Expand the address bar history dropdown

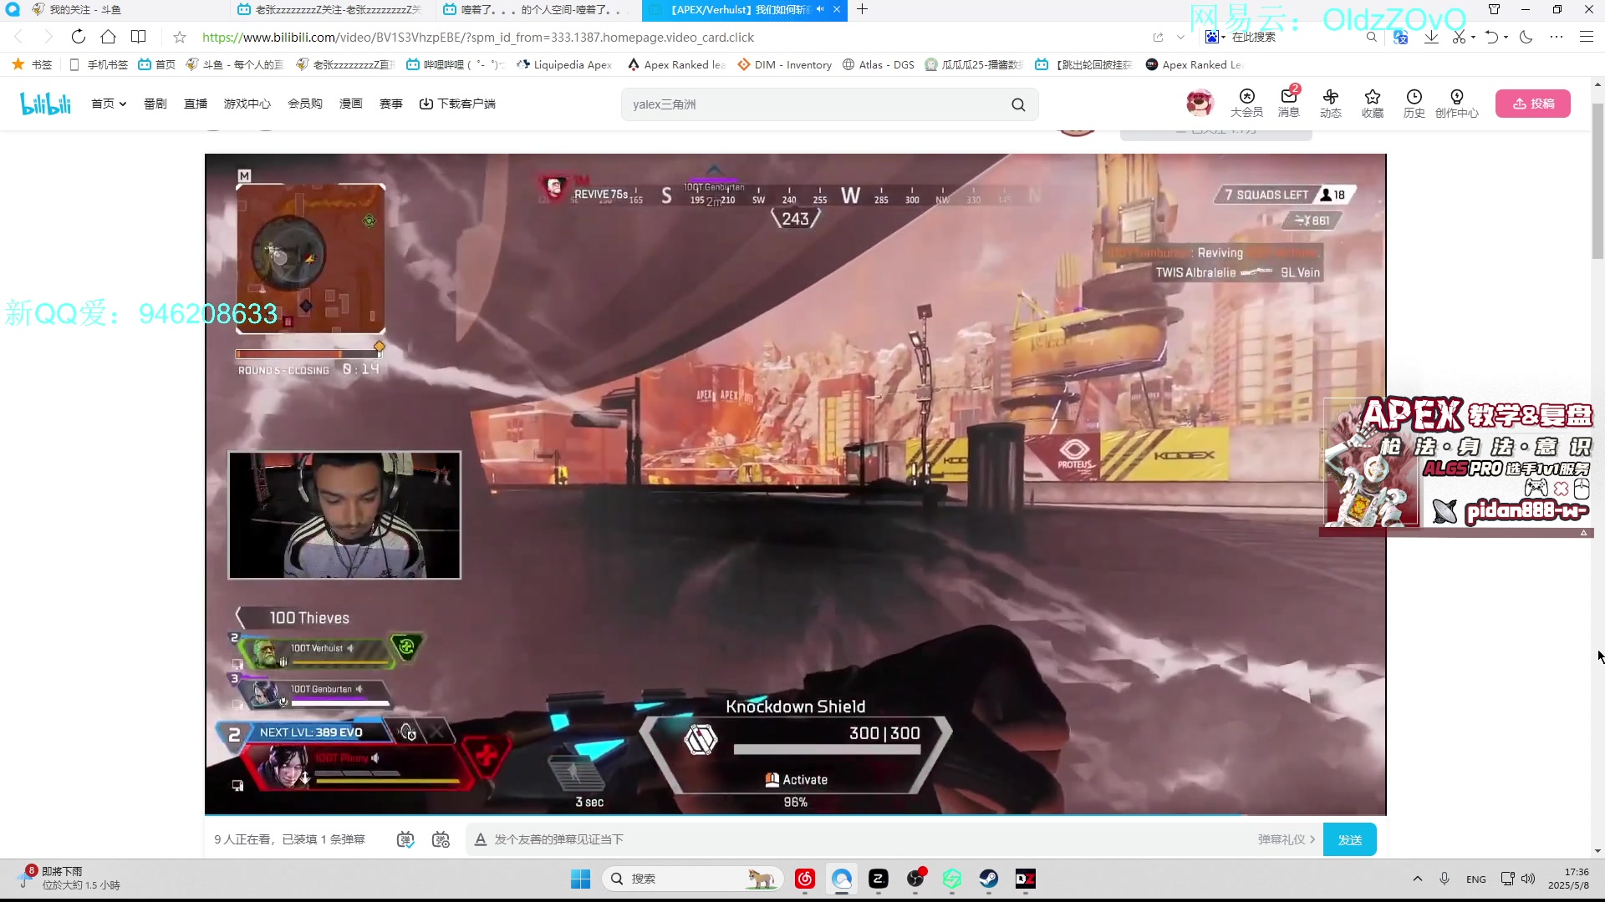point(1180,37)
